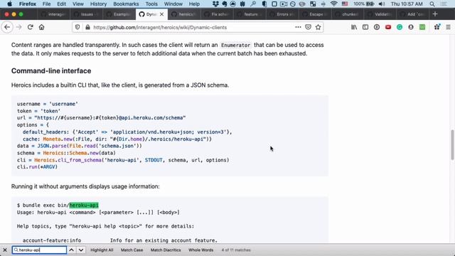455x256 pixels.
Task: Toggle Match Diacritics in find bar
Action: click(166, 250)
